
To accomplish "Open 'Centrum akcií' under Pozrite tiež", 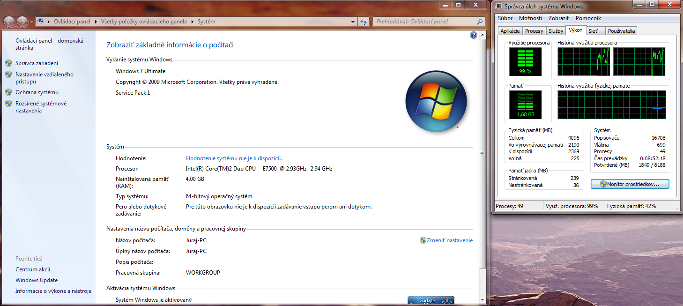I will click(x=33, y=269).
